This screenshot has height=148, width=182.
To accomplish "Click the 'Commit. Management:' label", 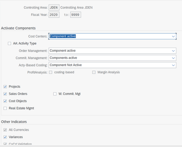I will click(32, 58).
